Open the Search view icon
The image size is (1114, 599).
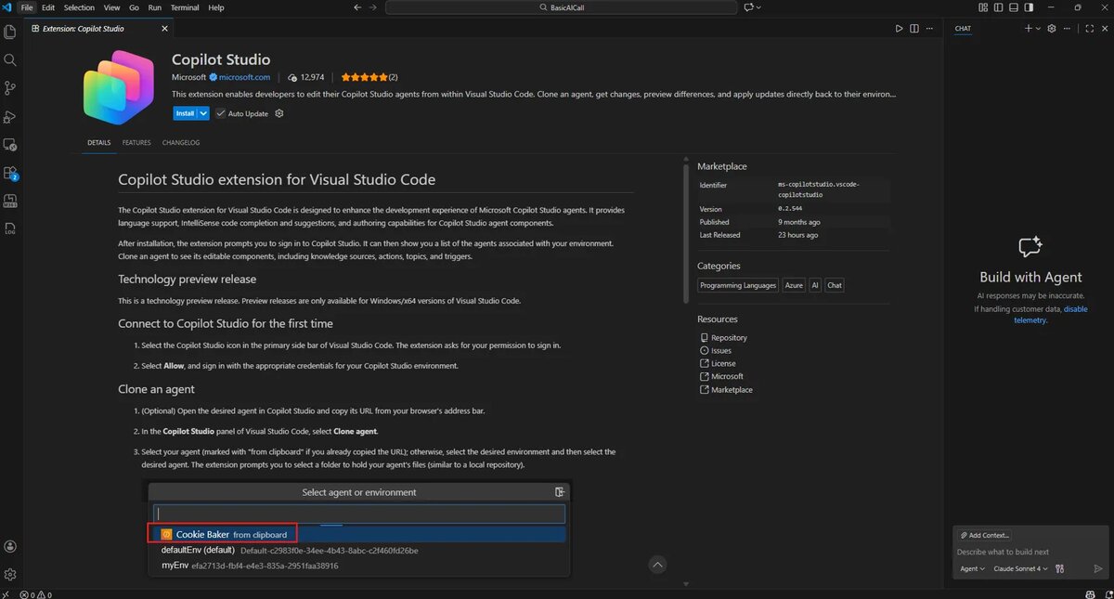pyautogui.click(x=10, y=59)
